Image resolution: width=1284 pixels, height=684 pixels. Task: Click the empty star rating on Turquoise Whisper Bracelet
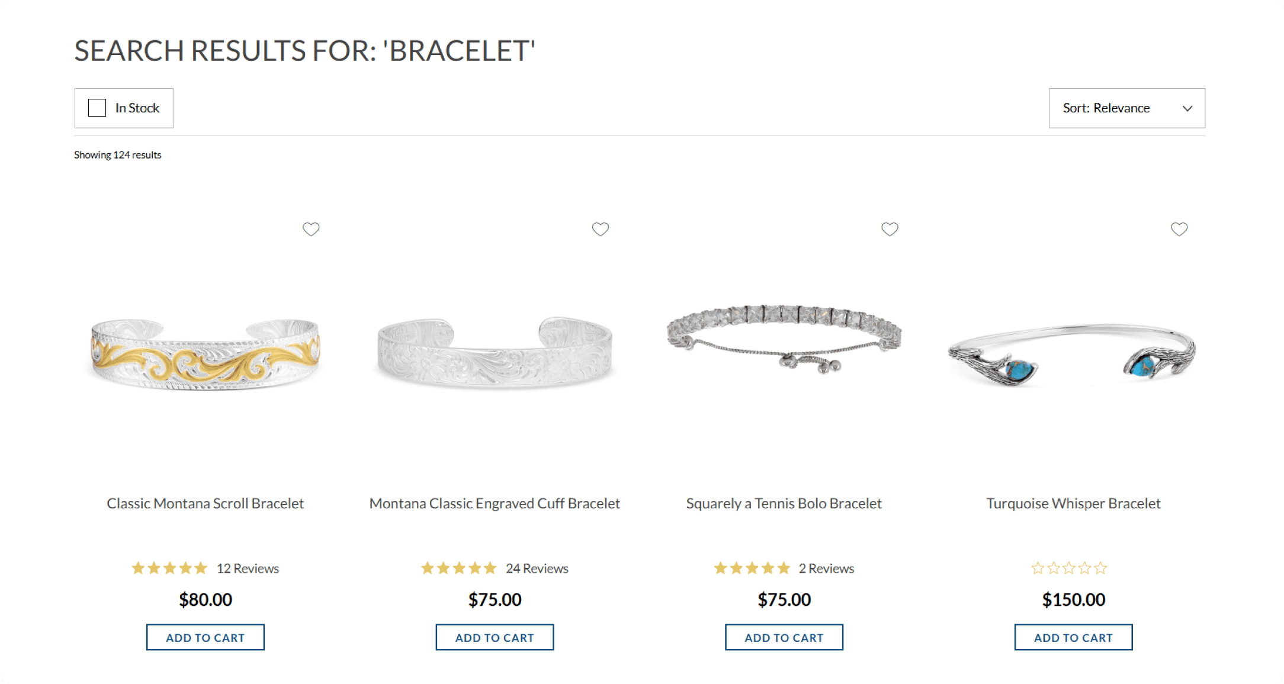pyautogui.click(x=1068, y=567)
